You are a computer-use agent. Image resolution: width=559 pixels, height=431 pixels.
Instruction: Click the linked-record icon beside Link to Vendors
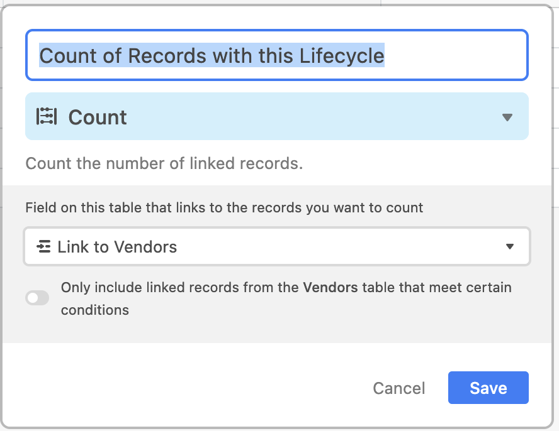point(43,247)
